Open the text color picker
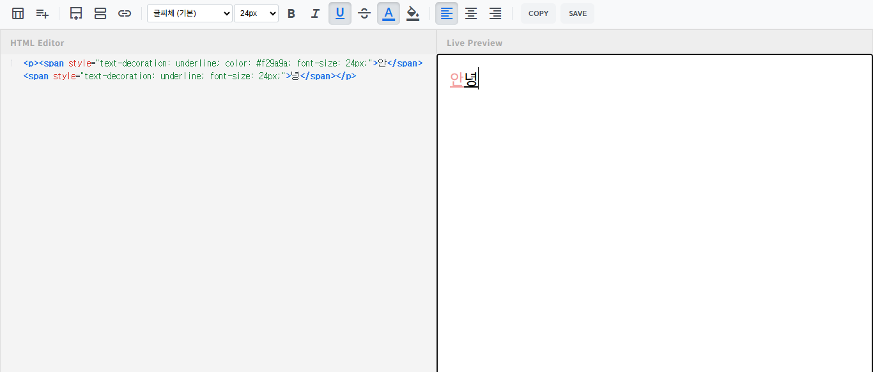 (389, 13)
